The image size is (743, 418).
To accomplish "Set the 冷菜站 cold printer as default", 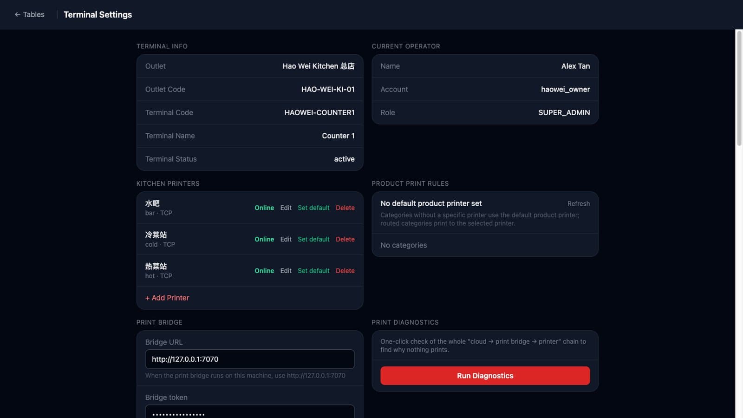I will tap(313, 239).
